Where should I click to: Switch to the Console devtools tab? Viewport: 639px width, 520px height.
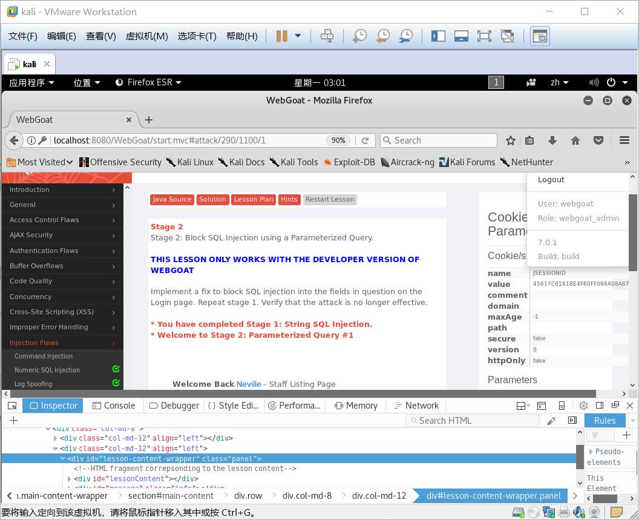(114, 406)
